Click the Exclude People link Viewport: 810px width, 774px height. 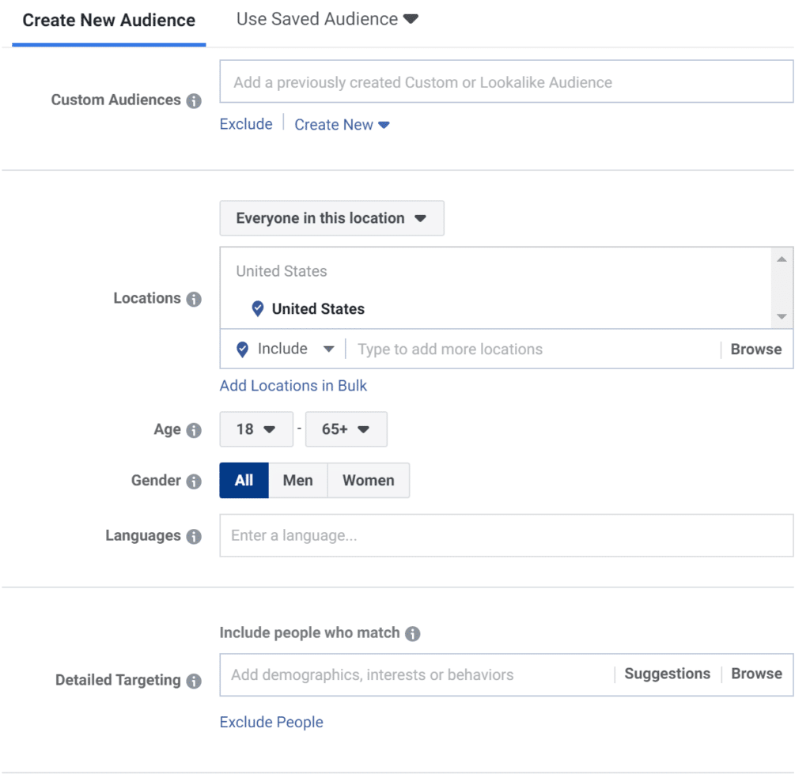(271, 722)
